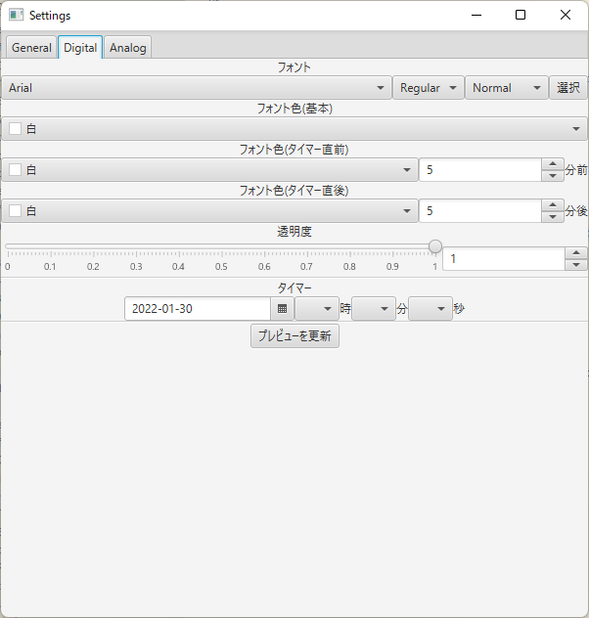589x618 pixels.
Task: Click the 分前 minutes value field
Action: [x=480, y=170]
